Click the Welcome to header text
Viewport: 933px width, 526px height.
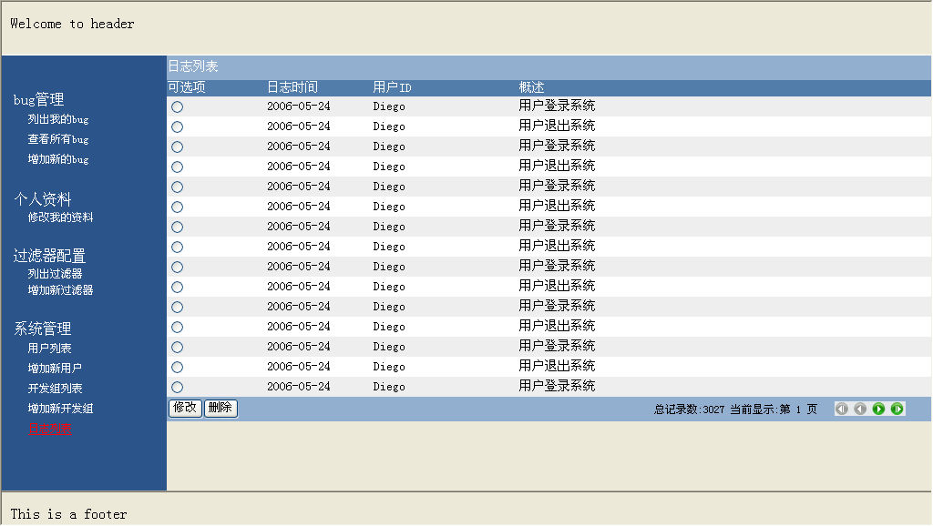[72, 24]
